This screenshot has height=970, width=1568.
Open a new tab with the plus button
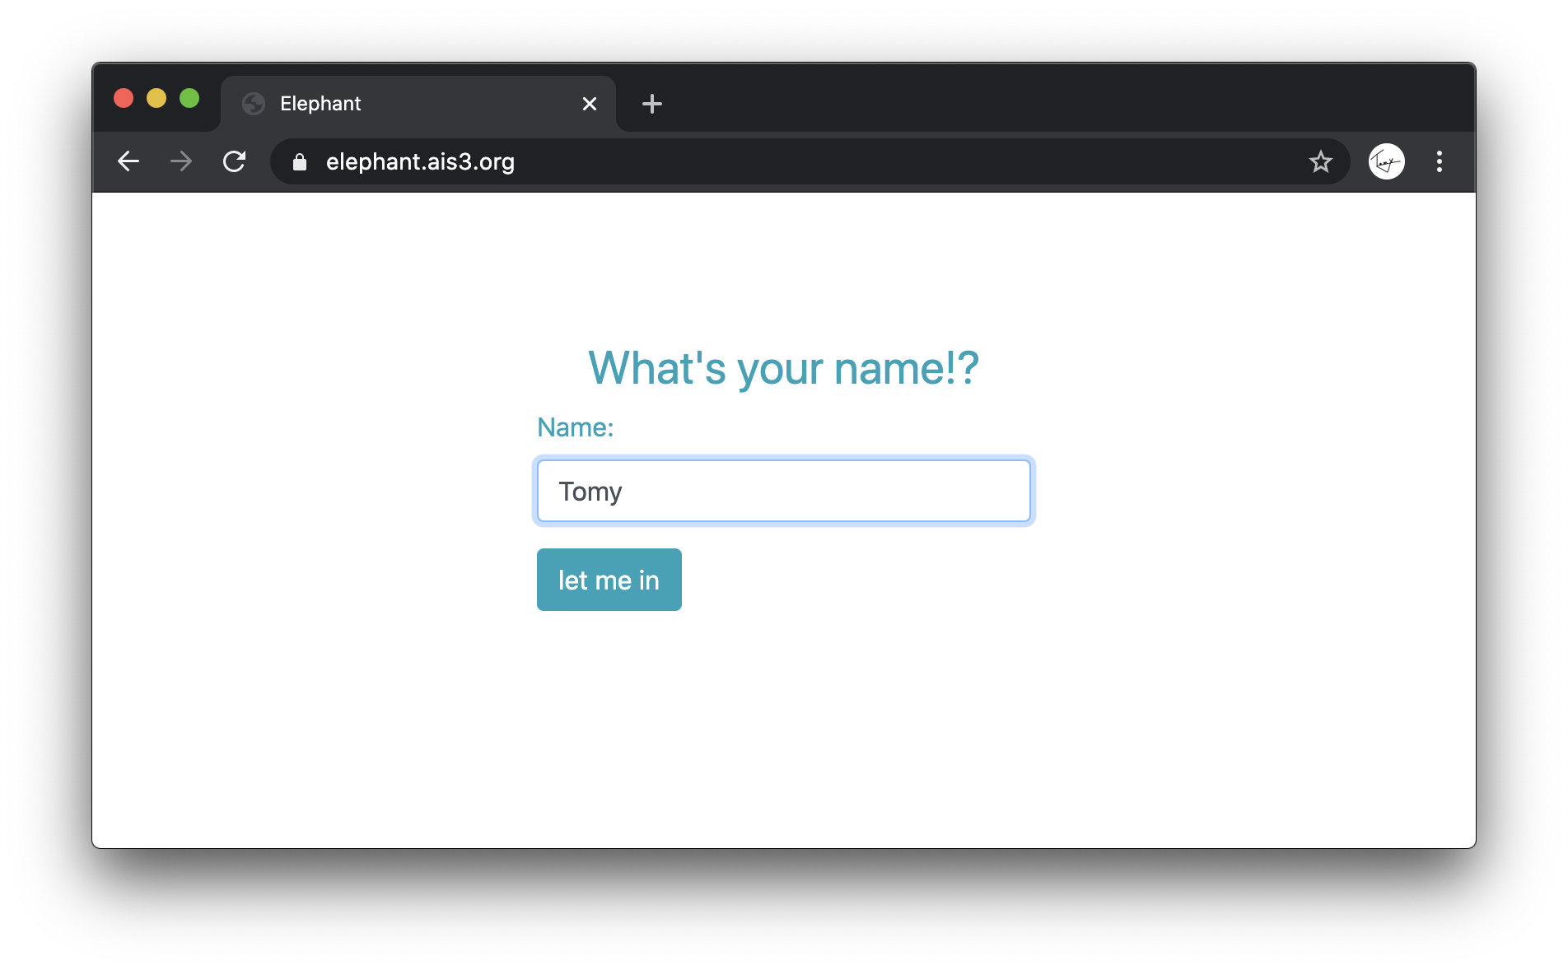tap(652, 104)
